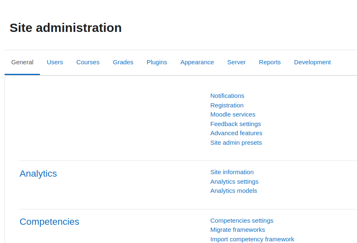Select the Development tab
Viewport: 357px width, 243px height.
313,62
